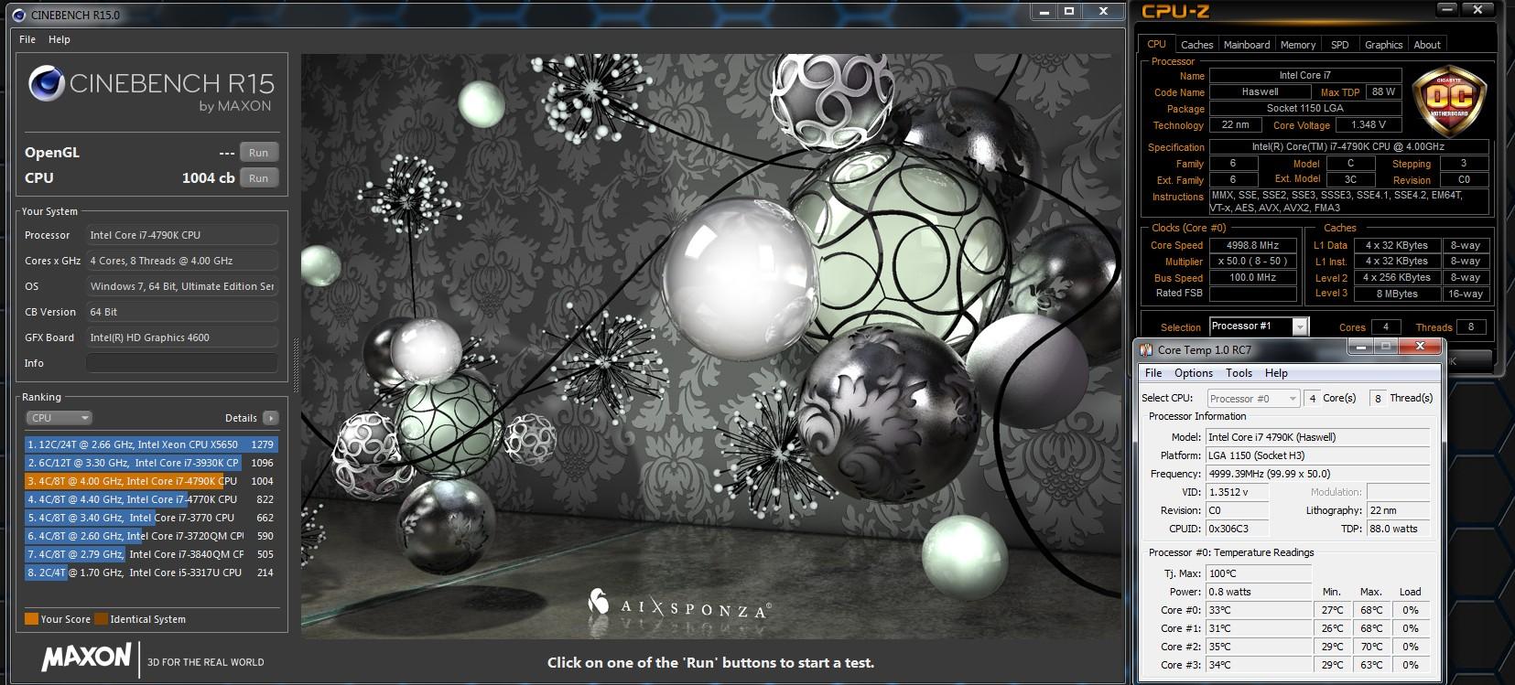Viewport: 1515px width, 685px height.
Task: Switch to Mainboard tab in CPU-Z
Action: click(x=1247, y=45)
